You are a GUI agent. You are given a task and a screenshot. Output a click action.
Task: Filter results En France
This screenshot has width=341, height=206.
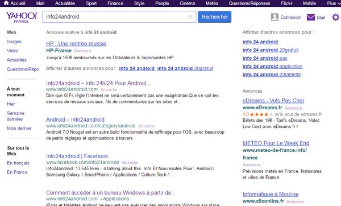17,172
